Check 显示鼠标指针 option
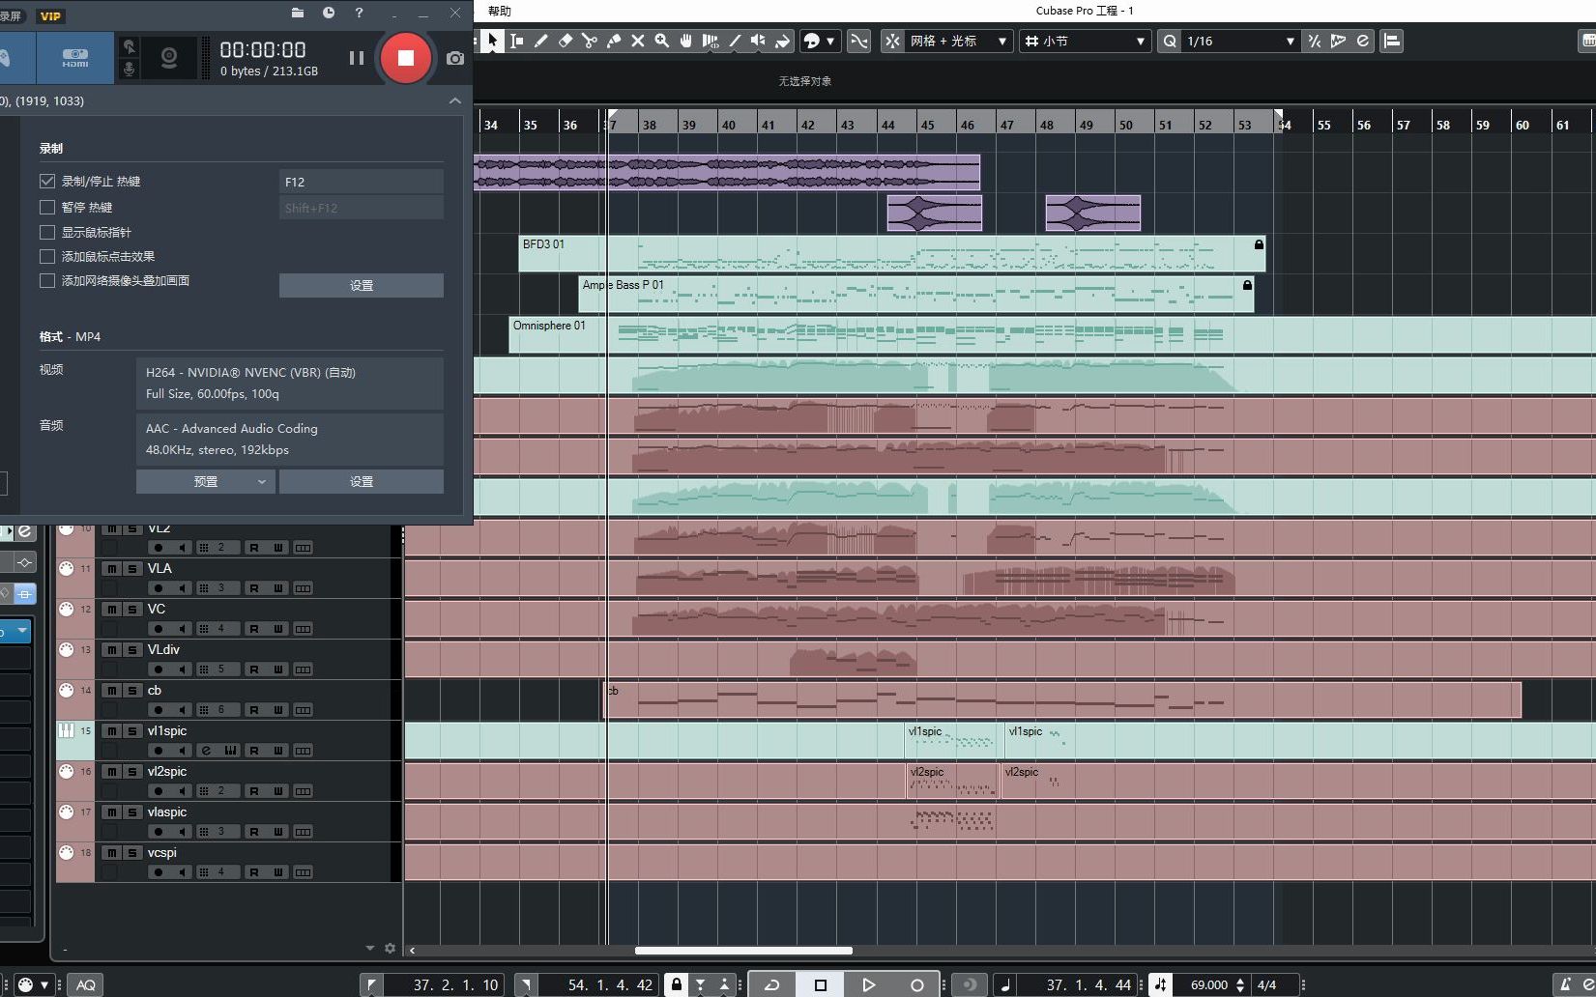Screen dimensions: 1596x997 tap(47, 232)
